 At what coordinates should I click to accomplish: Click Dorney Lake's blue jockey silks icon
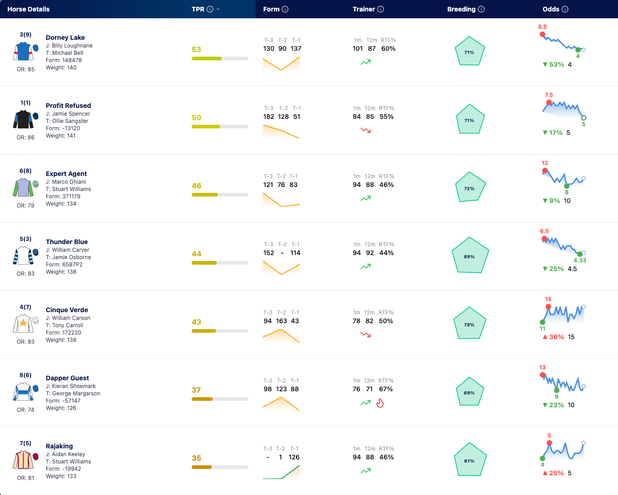pos(23,51)
